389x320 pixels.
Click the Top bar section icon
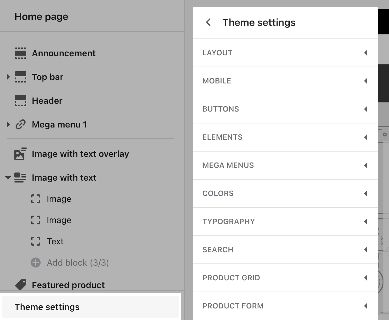point(21,77)
